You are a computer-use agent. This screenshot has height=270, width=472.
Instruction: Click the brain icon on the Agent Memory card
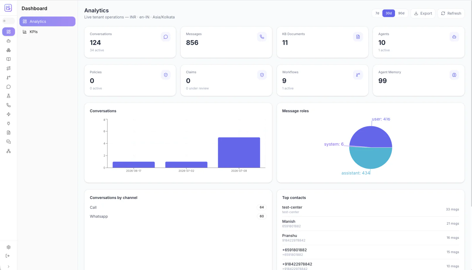(x=454, y=75)
